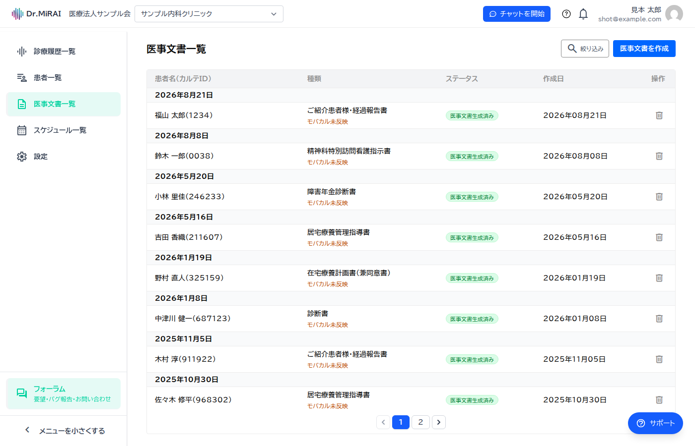Image resolution: width=695 pixels, height=446 pixels.
Task: Click patient name 吉田 香織(211607)
Action: (189, 237)
